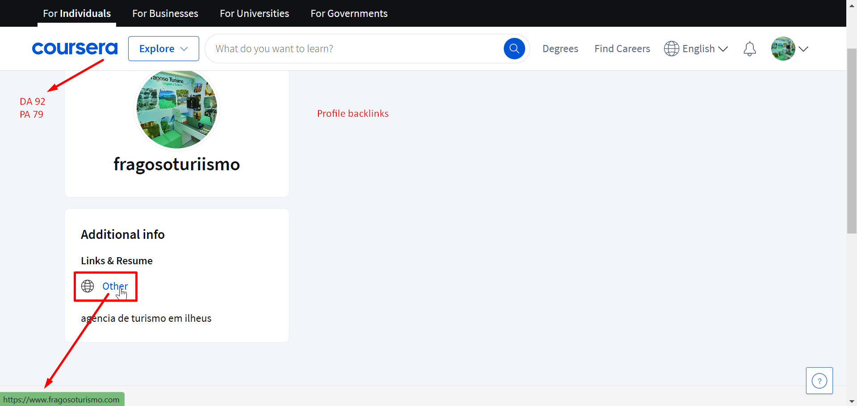This screenshot has height=406, width=857.
Task: Open the notifications bell
Action: 749,49
